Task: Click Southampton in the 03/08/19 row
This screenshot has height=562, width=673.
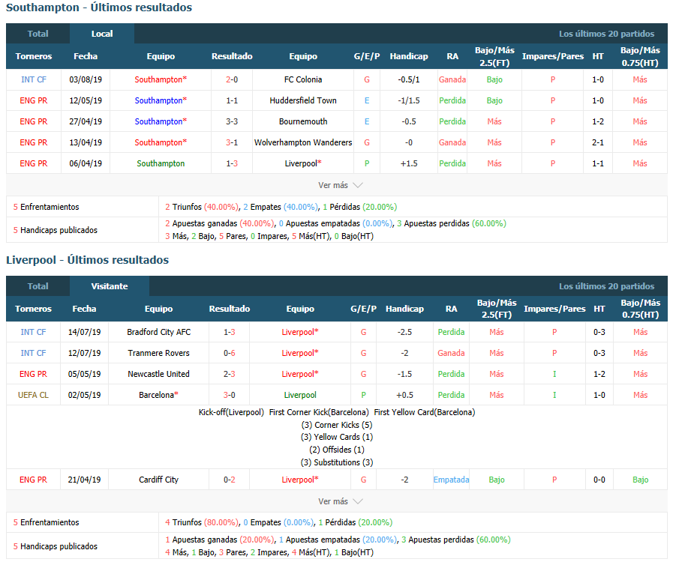Action: [x=161, y=79]
